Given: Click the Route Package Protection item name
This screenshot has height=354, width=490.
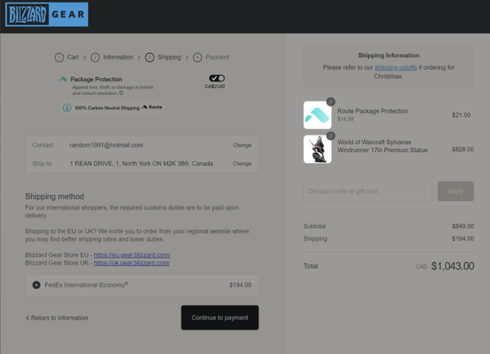Looking at the screenshot, I should pyautogui.click(x=373, y=111).
